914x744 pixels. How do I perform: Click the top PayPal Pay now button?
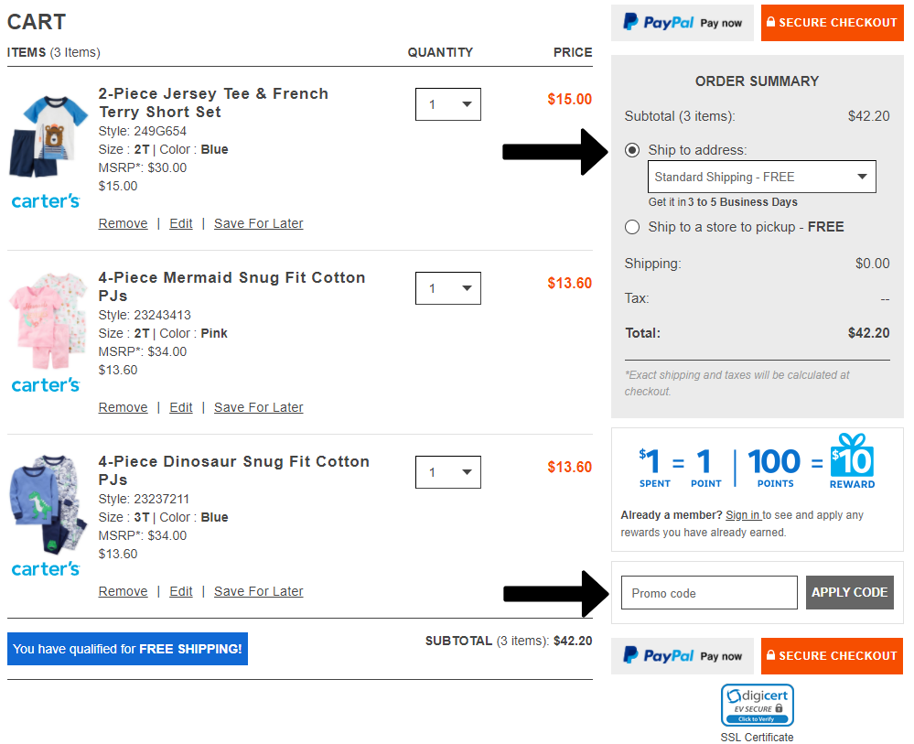pos(683,23)
